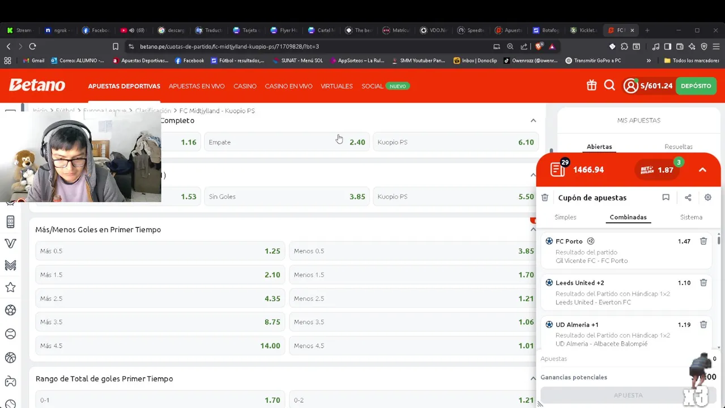Image resolution: width=725 pixels, height=408 pixels.
Task: Remove FC Porto bet from coupon
Action: 703,241
